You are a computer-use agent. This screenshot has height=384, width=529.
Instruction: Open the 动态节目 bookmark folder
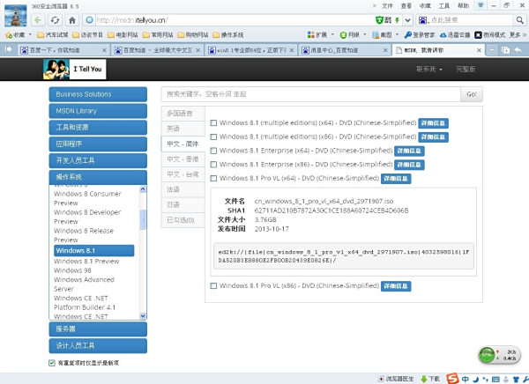point(87,34)
